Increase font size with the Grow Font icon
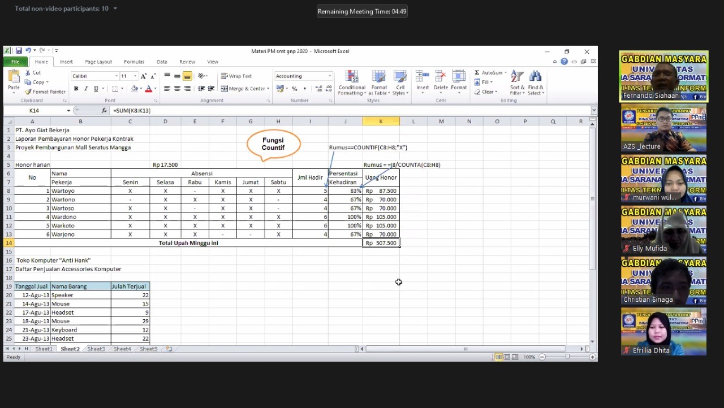 click(x=144, y=76)
